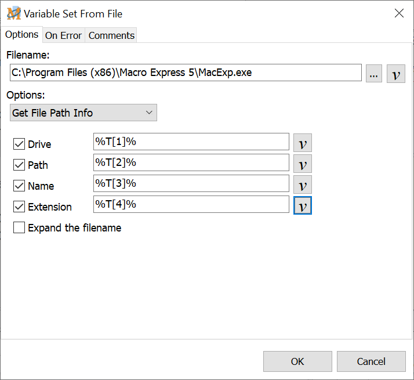Toggle the Path checkbox
Image resolution: width=414 pixels, height=380 pixels.
19,165
